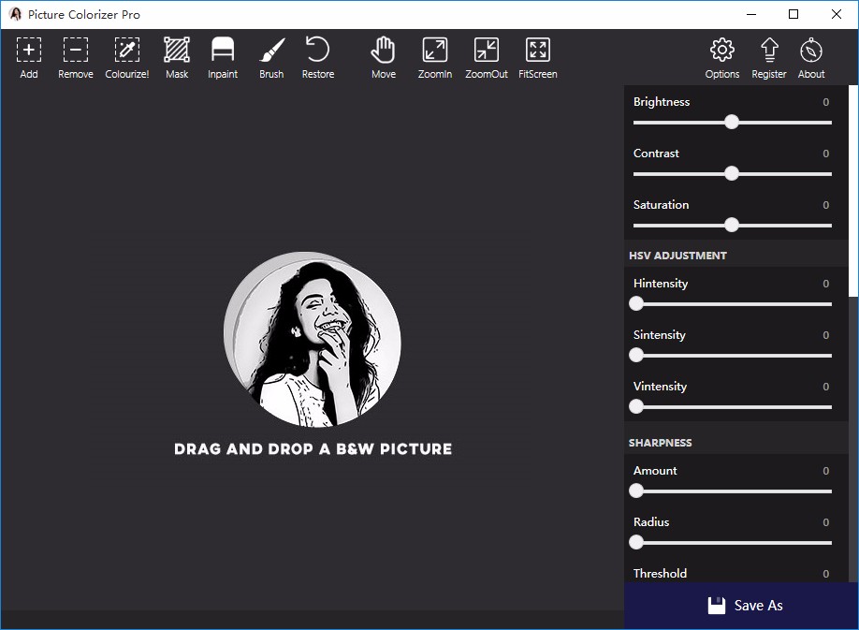Image resolution: width=859 pixels, height=630 pixels.
Task: Click the Contrast slider handle
Action: pos(732,173)
